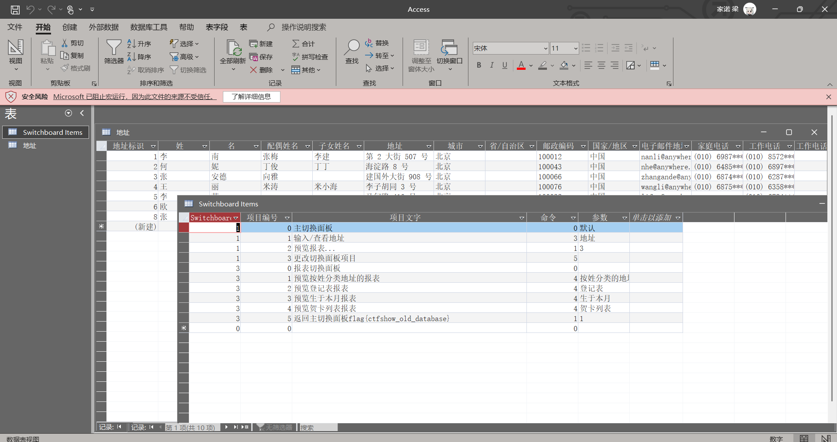Image resolution: width=837 pixels, height=442 pixels.
Task: Switch to the Create (创建) tab
Action: point(70,27)
